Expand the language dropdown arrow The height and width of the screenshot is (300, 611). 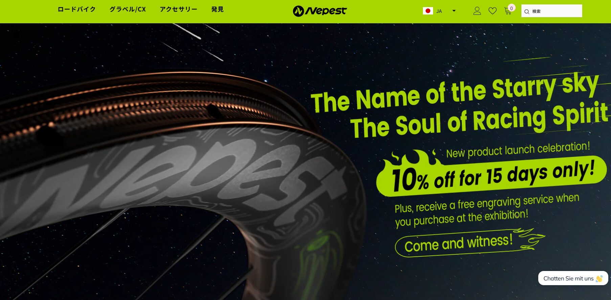[x=454, y=11]
